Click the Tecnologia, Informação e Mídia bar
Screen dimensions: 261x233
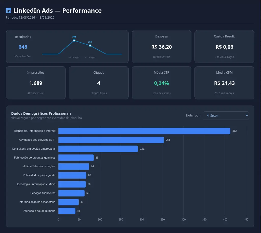coord(72,184)
